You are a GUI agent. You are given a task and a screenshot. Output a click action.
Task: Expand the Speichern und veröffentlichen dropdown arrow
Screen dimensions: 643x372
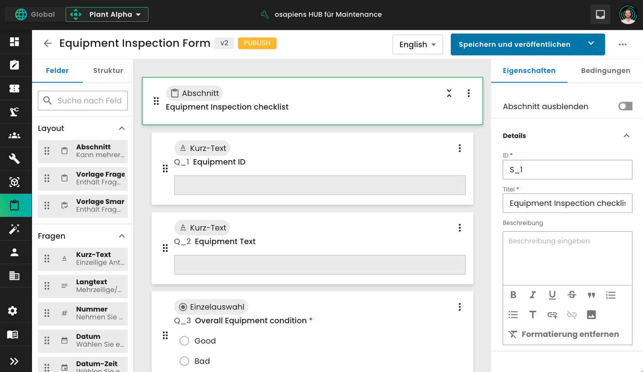pyautogui.click(x=591, y=44)
